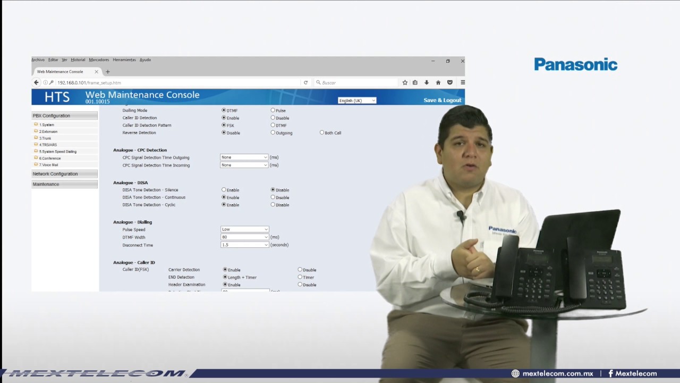680x383 pixels.
Task: Open the Pulse Speed dropdown
Action: tap(244, 229)
